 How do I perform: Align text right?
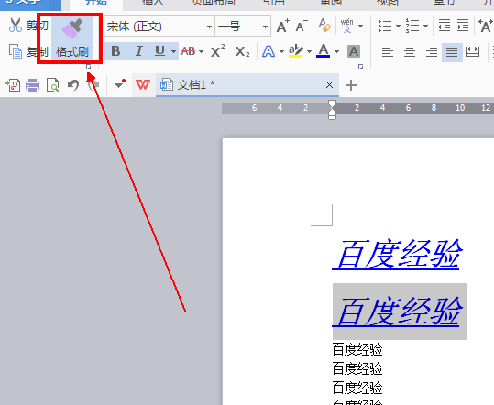coord(432,52)
